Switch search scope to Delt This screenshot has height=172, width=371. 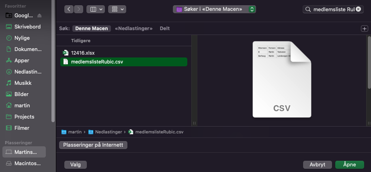(165, 29)
